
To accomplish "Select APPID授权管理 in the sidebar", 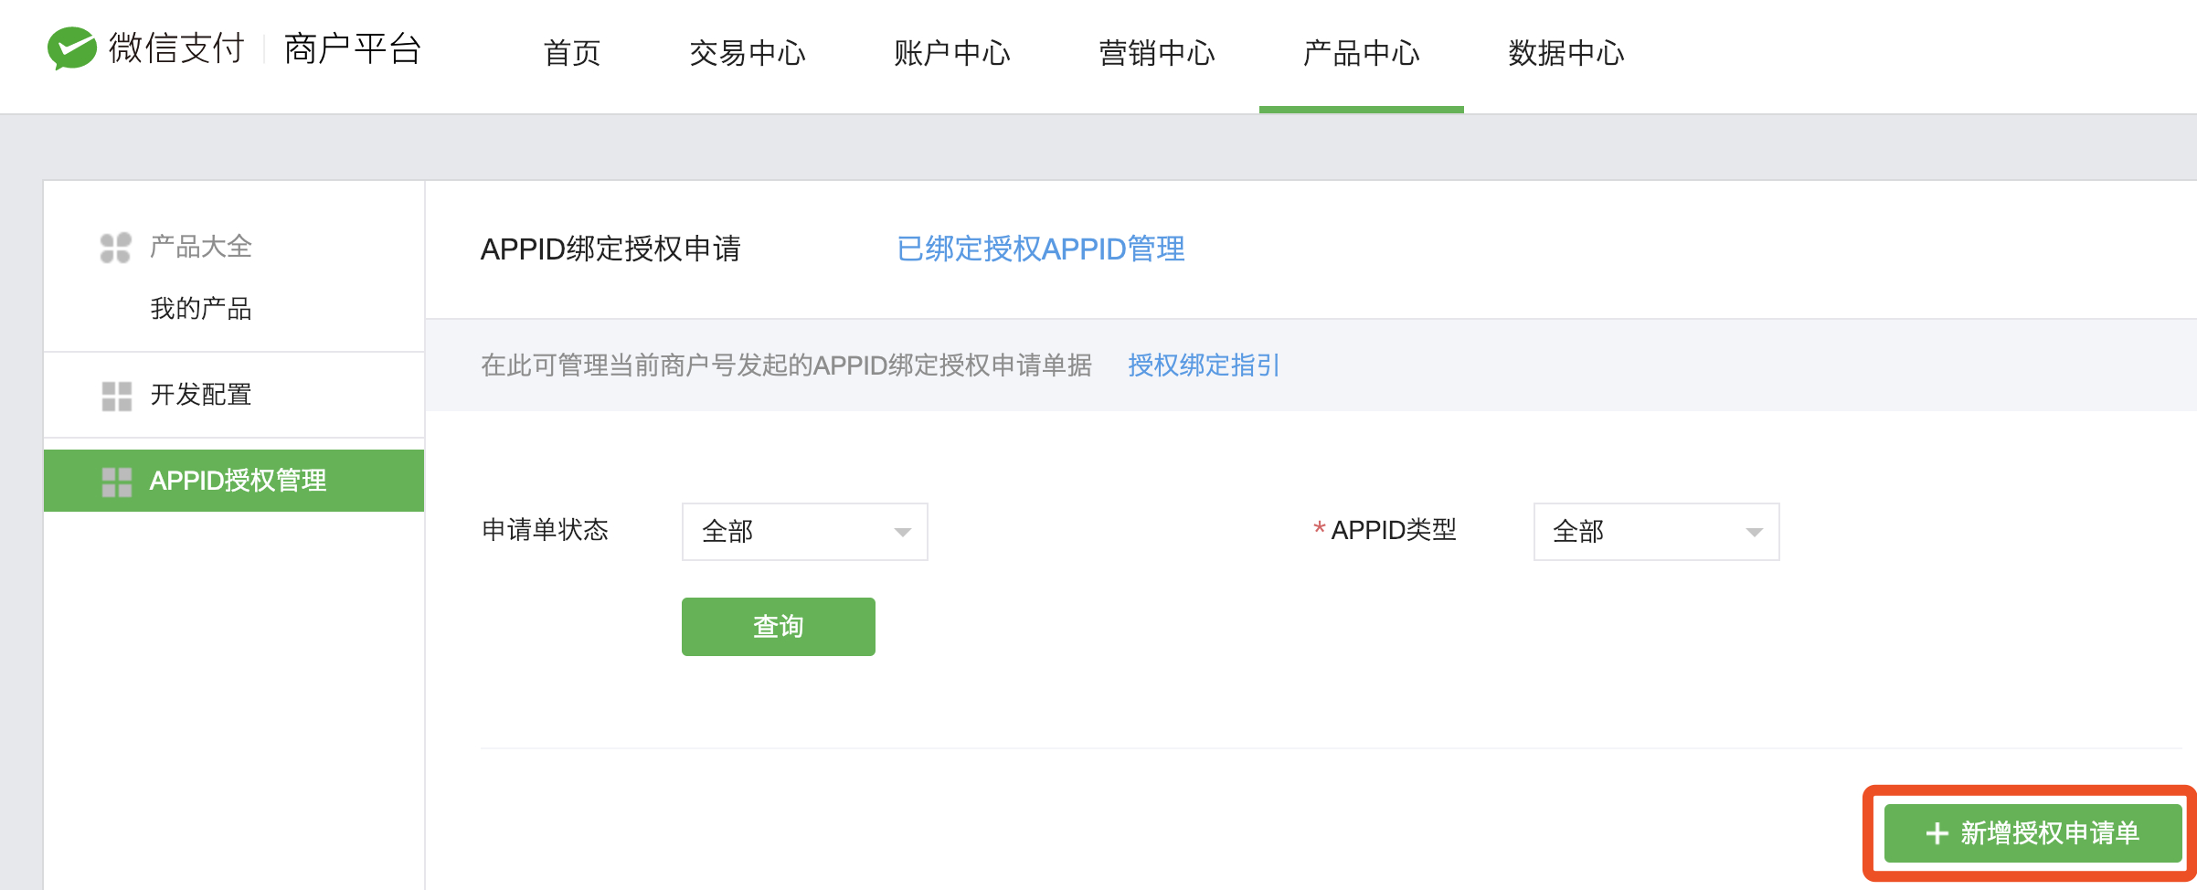I will coord(240,478).
